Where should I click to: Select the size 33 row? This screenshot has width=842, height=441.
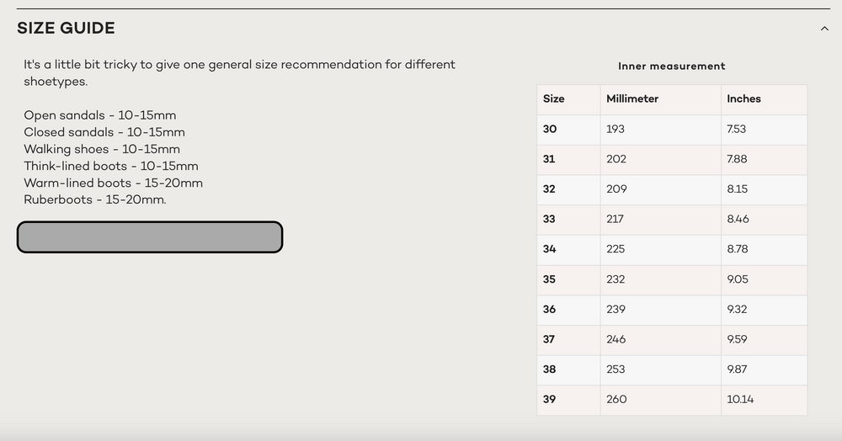672,220
